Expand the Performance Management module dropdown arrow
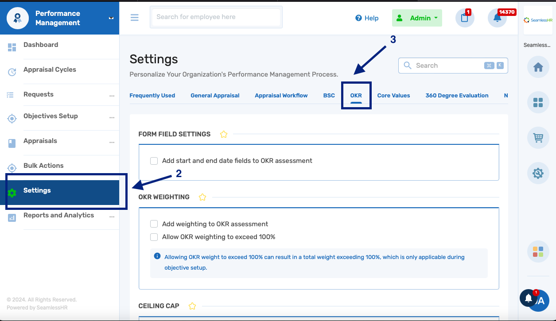The height and width of the screenshot is (321, 556). coord(111,18)
